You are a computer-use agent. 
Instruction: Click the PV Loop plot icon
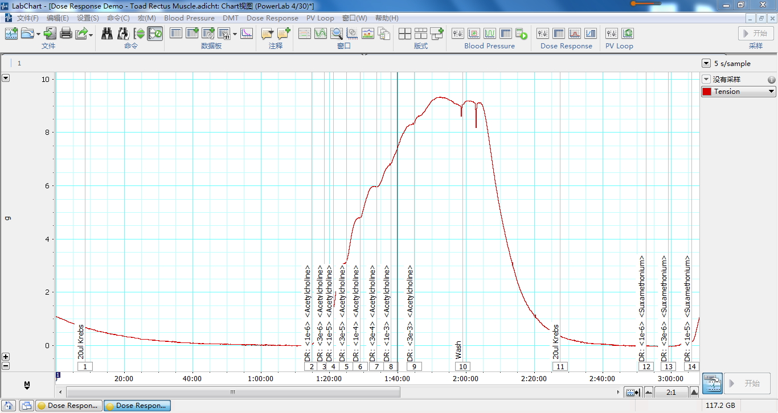628,34
